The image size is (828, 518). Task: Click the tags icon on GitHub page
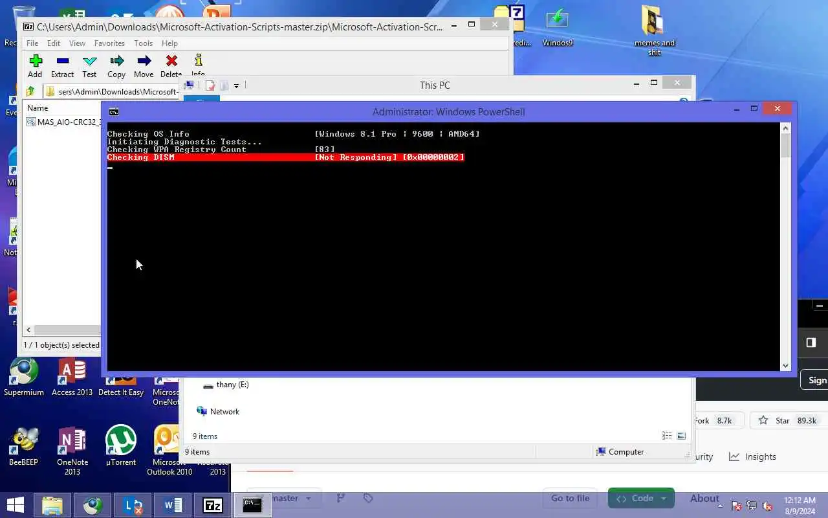[x=368, y=498]
